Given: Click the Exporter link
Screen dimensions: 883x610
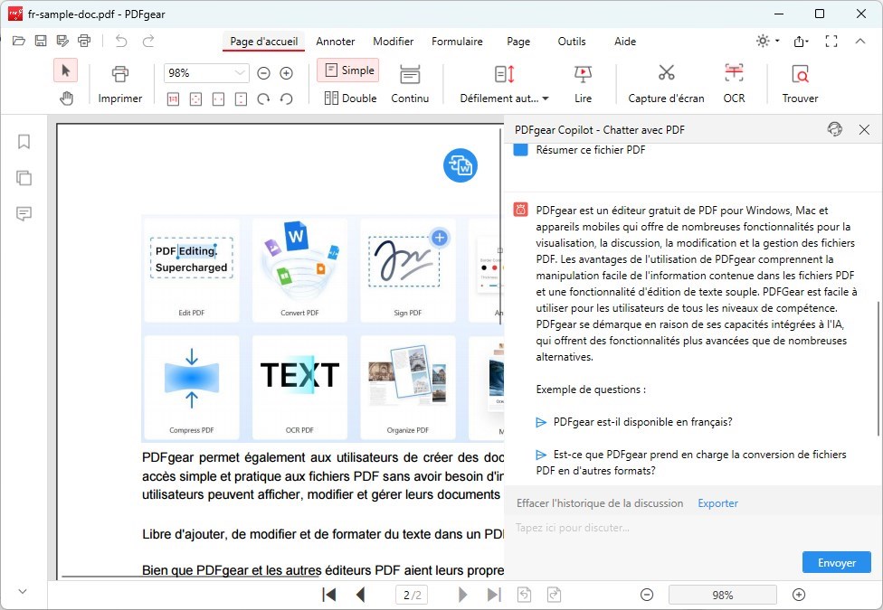Looking at the screenshot, I should pos(717,503).
